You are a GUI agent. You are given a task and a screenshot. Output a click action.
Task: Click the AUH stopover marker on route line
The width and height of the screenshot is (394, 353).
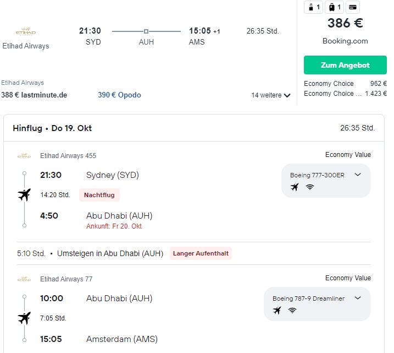(x=146, y=31)
